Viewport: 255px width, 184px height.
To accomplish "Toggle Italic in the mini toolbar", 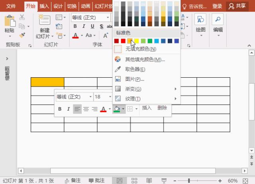I will (68, 109).
